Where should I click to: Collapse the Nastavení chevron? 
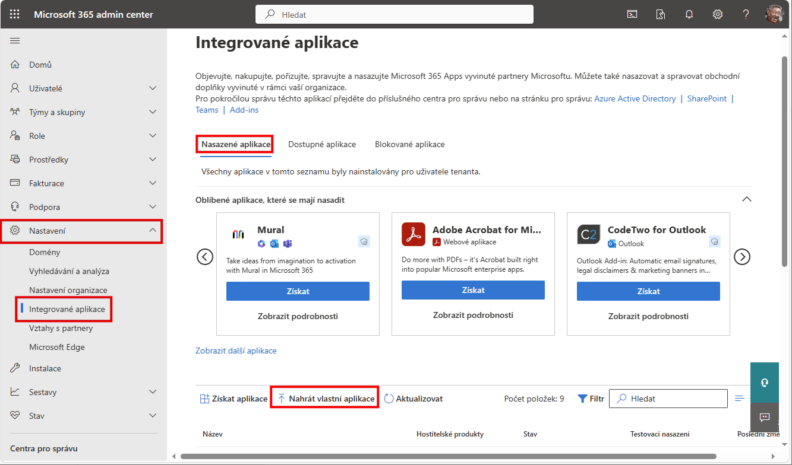coord(153,231)
